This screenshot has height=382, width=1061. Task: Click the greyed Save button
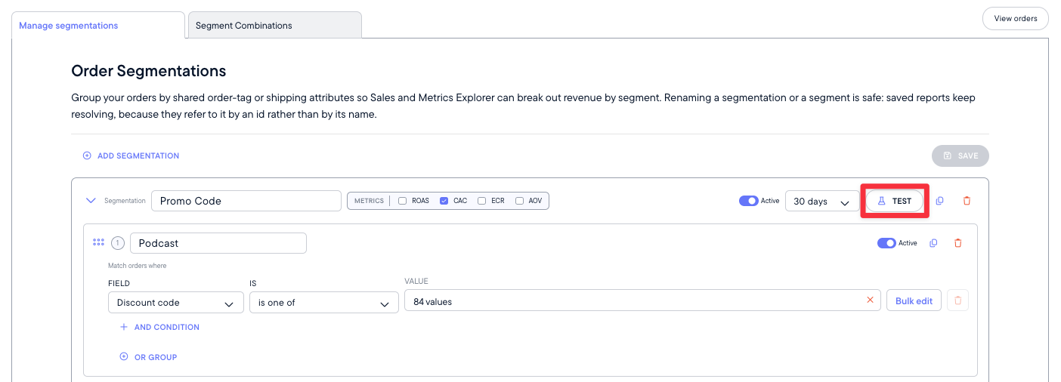click(x=960, y=156)
